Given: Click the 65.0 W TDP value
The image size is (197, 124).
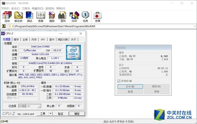Looking at the screenshot, I should 57,50.
